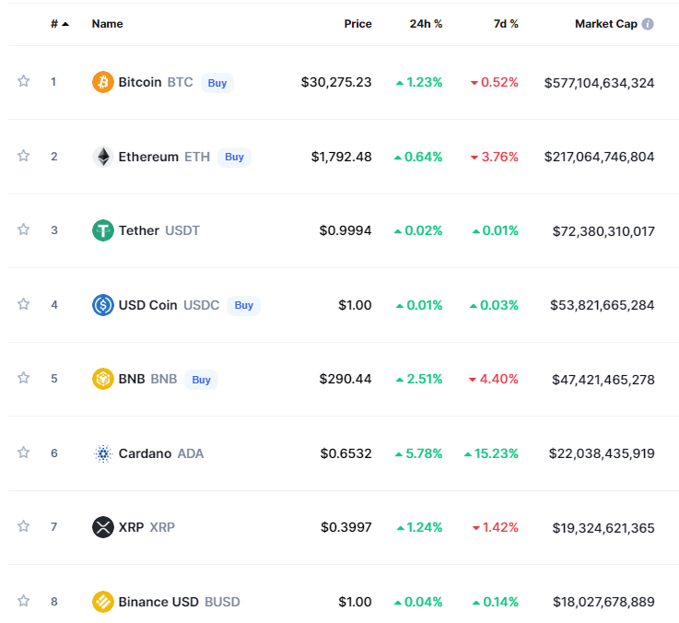Click Ethereum price $1,792.48
This screenshot has height=623, width=679.
341,157
